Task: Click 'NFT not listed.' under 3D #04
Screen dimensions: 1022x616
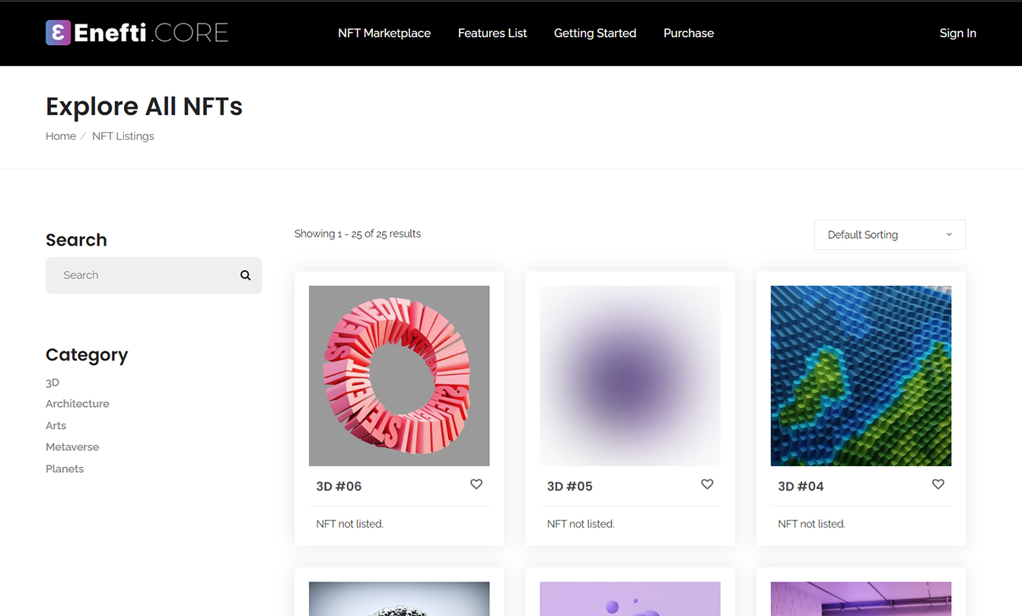Action: [x=811, y=524]
